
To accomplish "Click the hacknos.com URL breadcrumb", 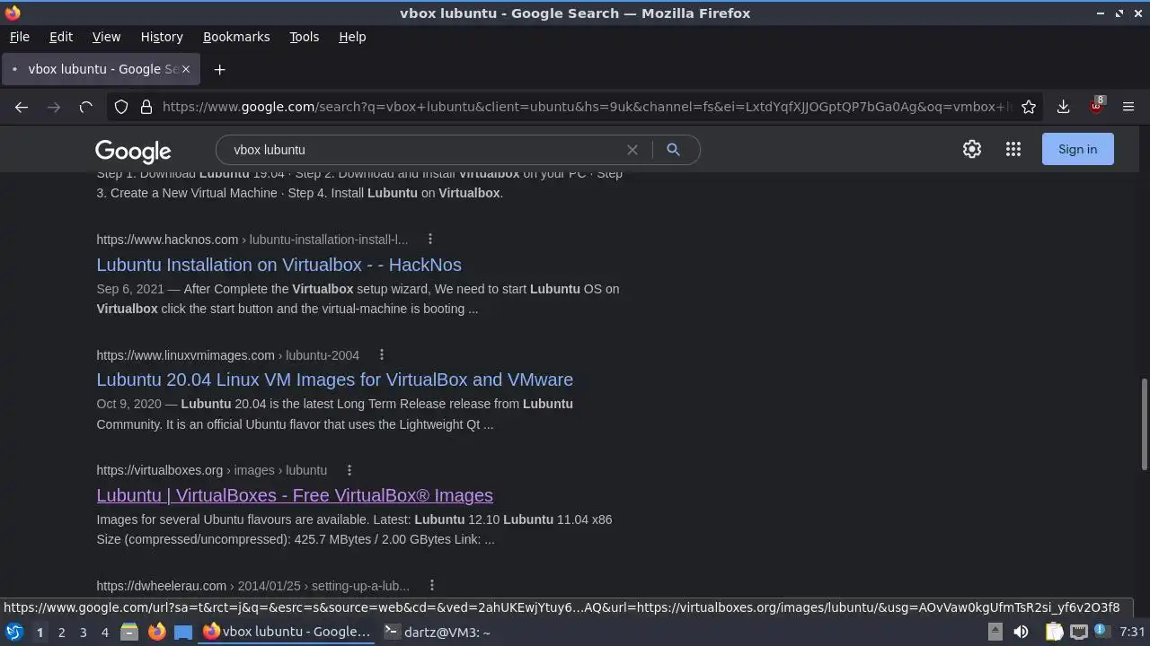I will [252, 240].
